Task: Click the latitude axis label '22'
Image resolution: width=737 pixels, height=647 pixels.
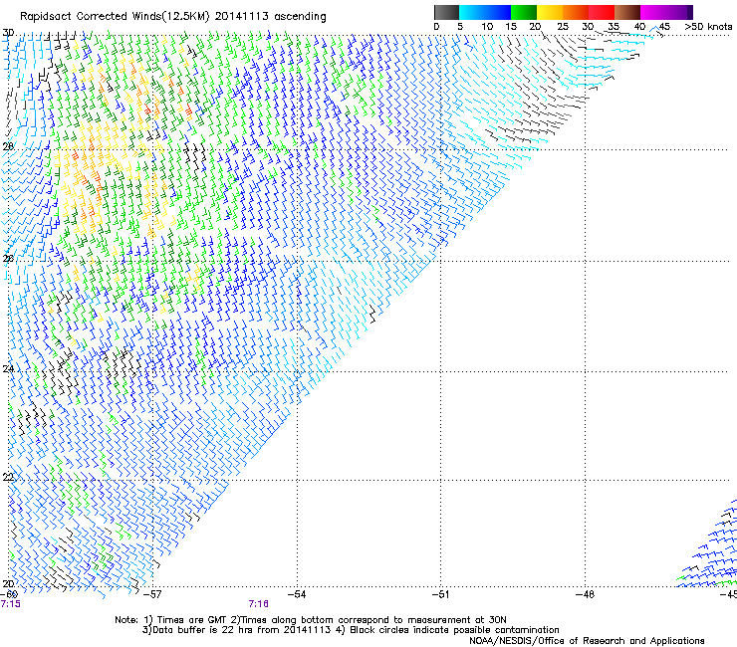Action: click(8, 477)
